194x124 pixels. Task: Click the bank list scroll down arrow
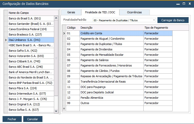coord(56,111)
